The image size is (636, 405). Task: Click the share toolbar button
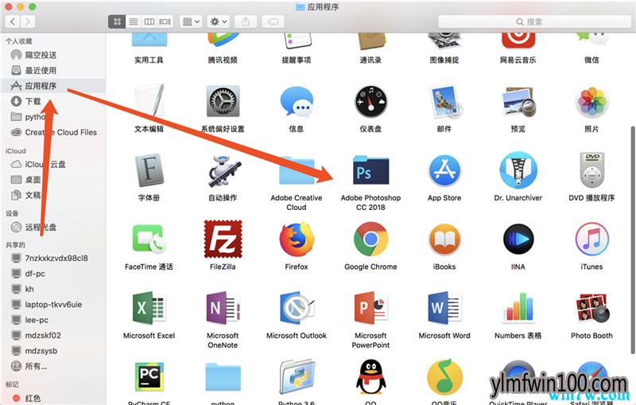pos(246,21)
